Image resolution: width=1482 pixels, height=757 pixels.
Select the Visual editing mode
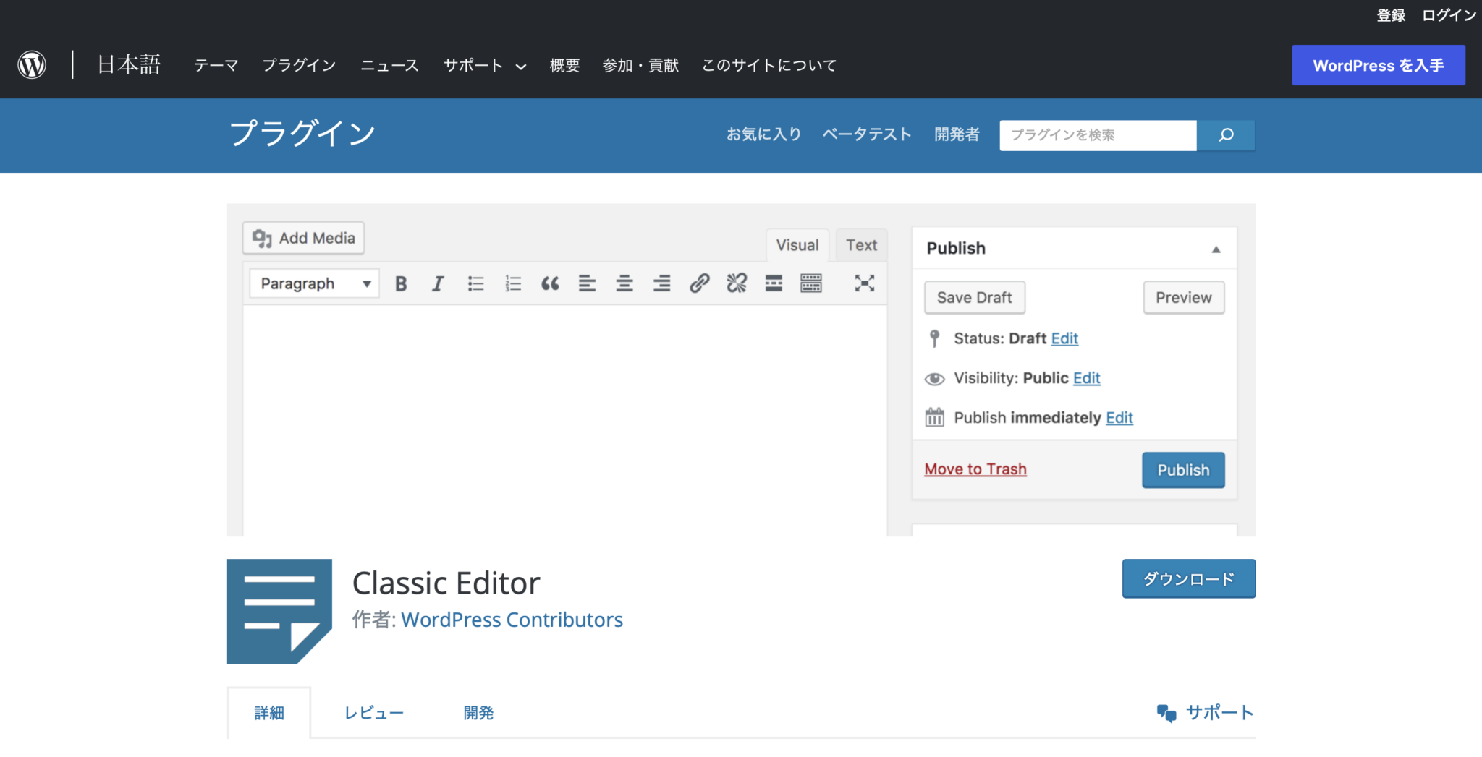point(796,245)
